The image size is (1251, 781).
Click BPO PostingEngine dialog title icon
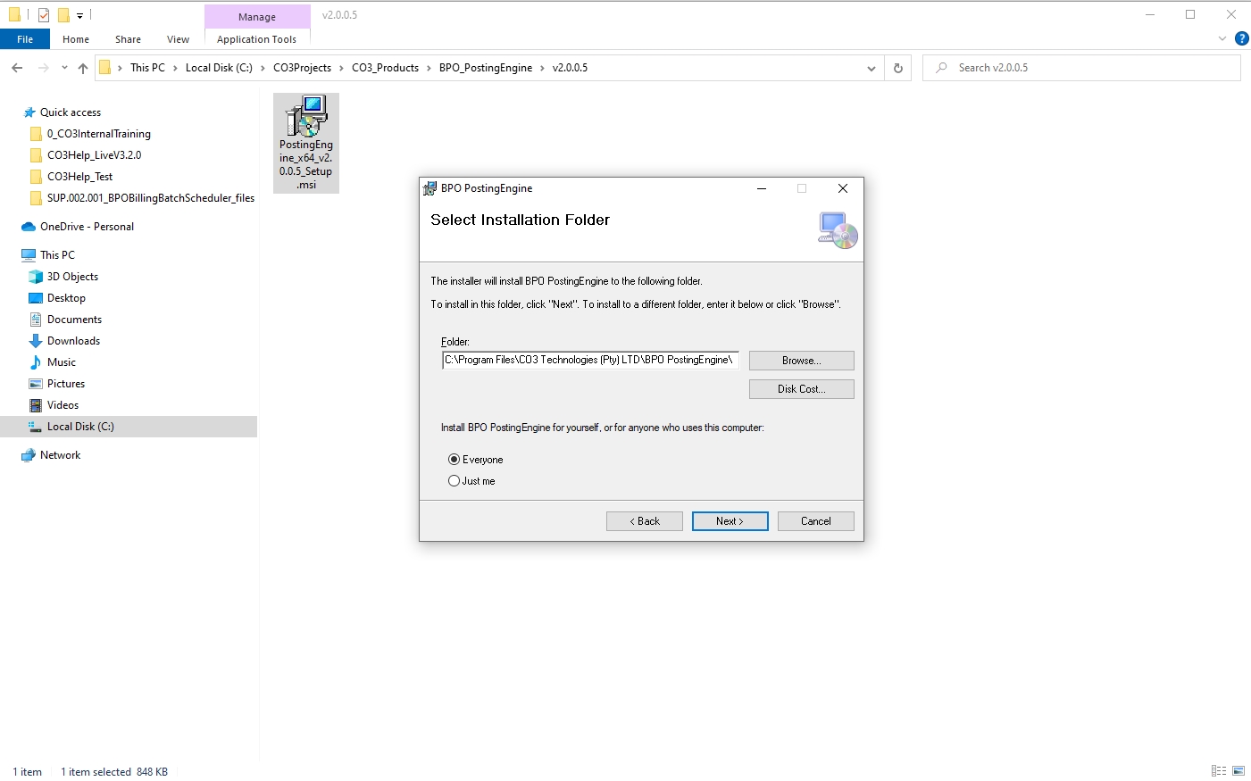point(430,188)
